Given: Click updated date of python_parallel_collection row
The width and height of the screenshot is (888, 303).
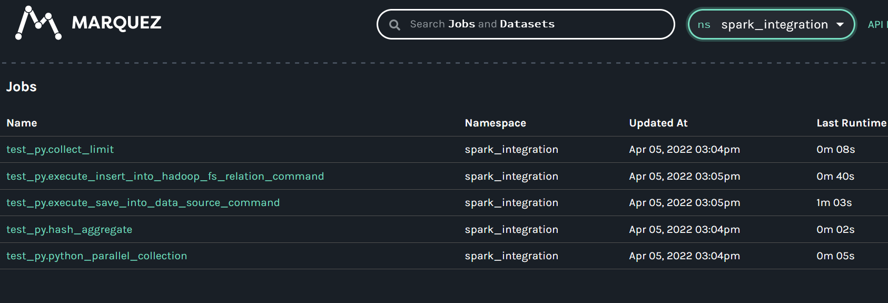Looking at the screenshot, I should point(684,256).
